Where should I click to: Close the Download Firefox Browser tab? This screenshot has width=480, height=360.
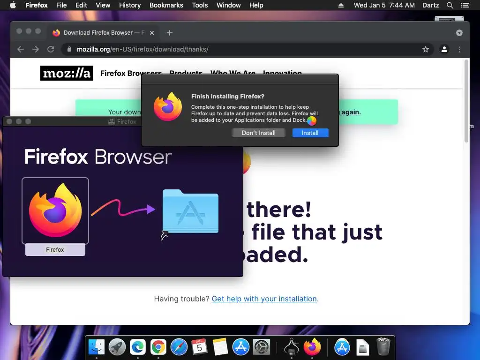tap(152, 33)
